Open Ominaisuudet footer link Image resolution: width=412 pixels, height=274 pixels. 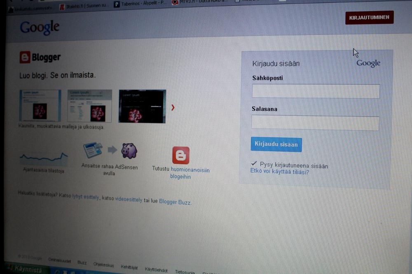coord(60,260)
